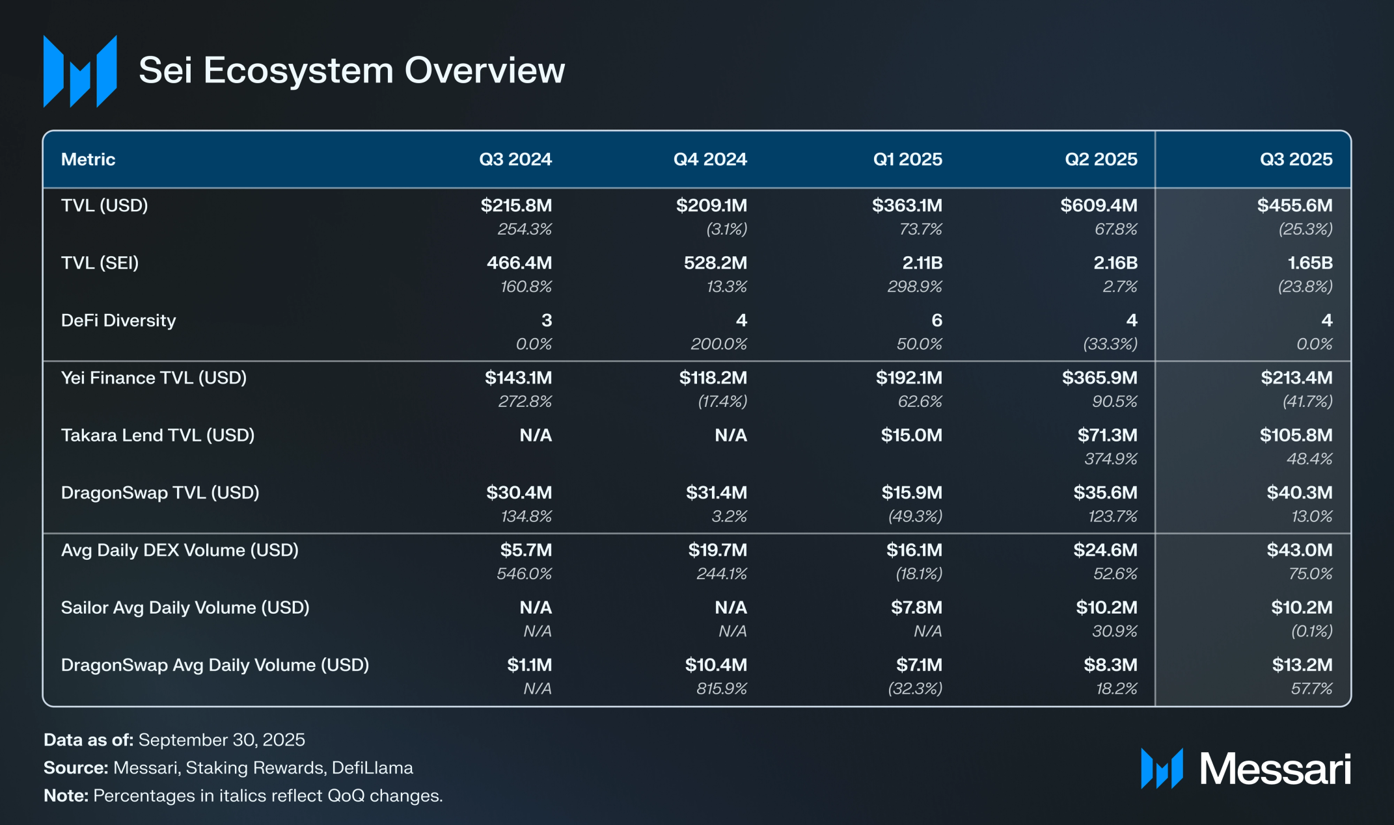Image resolution: width=1394 pixels, height=825 pixels.
Task: Click the $43.0M DEX volume value
Action: click(x=1299, y=550)
